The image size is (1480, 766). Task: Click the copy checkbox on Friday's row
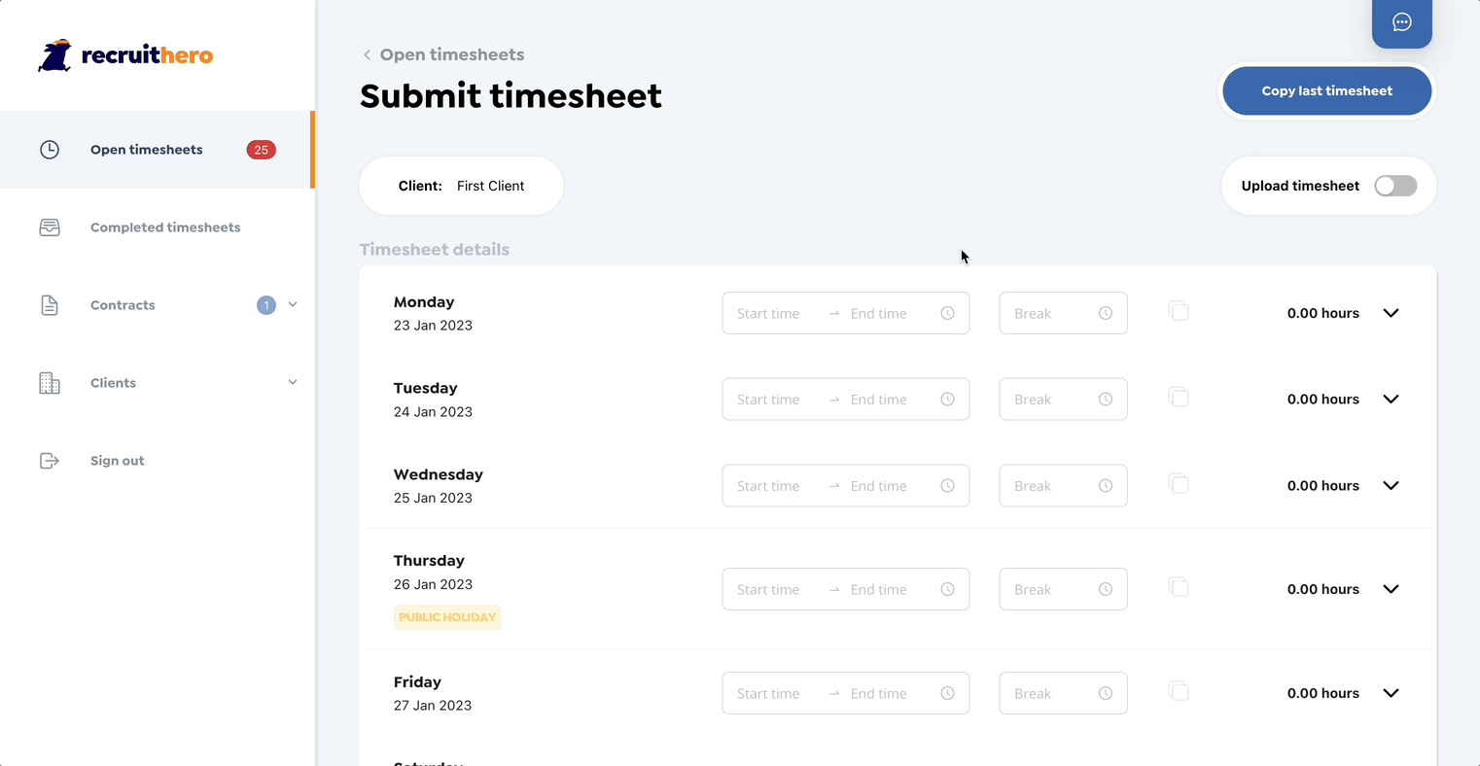coord(1179,690)
